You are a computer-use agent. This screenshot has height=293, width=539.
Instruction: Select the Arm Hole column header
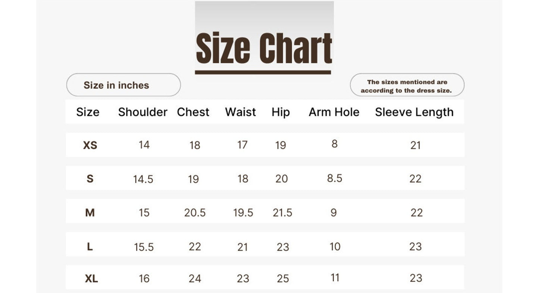334,112
